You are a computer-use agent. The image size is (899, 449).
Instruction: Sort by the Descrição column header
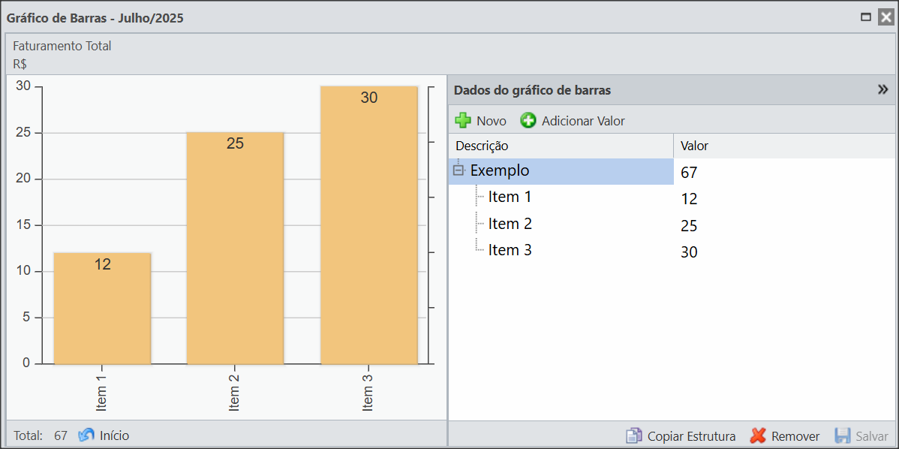[x=560, y=146]
